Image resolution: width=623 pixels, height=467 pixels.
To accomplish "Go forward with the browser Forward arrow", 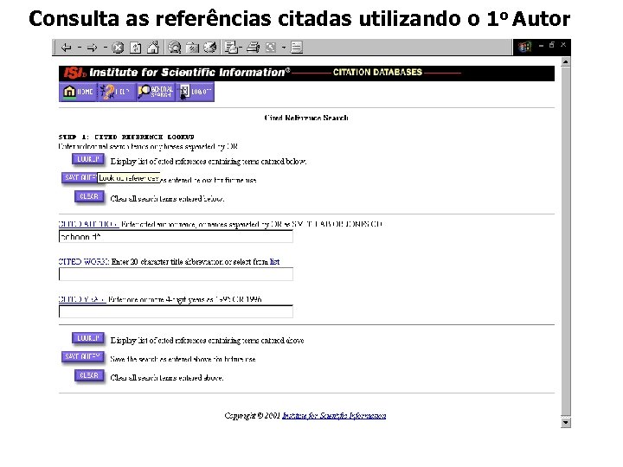I will tap(93, 48).
